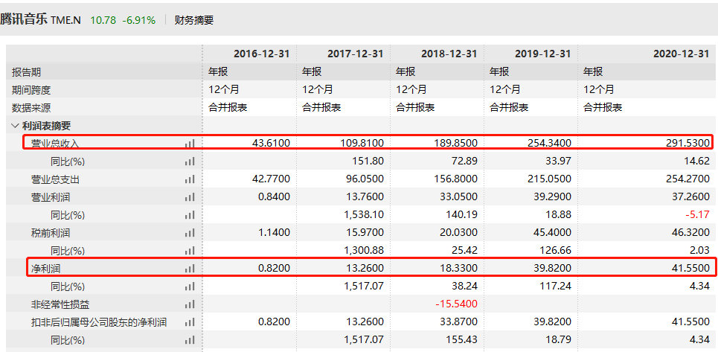Viewport: 718px width, 352px height.
Task: Open chart icon for 营业总收入 row
Action: point(189,143)
